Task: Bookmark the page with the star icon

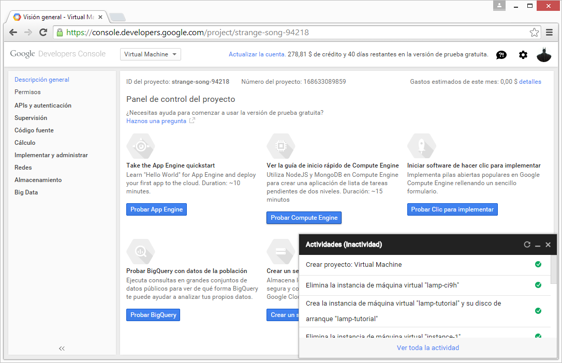Action: [x=534, y=33]
